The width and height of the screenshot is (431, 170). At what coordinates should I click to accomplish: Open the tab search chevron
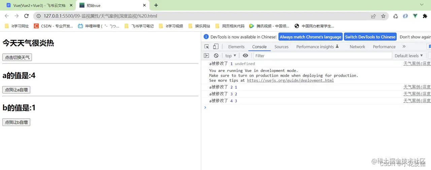click(x=422, y=5)
